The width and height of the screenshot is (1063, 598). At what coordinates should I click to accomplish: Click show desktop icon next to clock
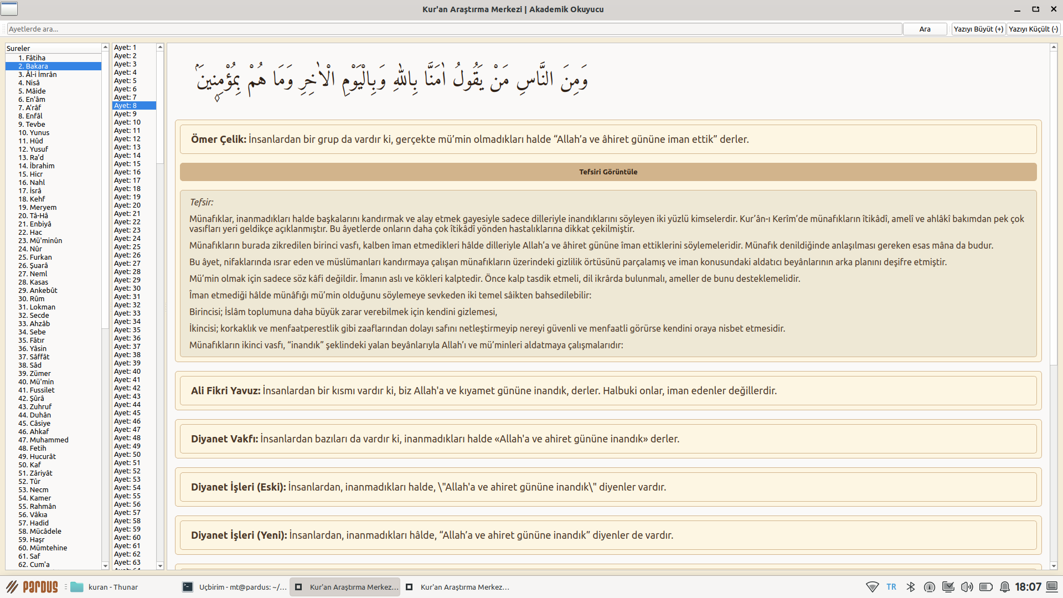point(1052,587)
